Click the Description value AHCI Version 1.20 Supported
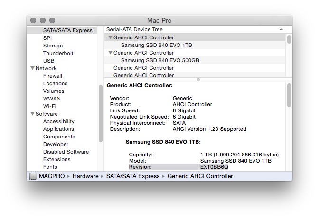 pos(209,129)
